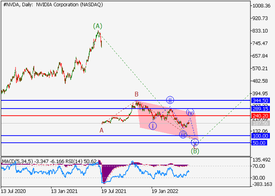Click the 920.73 price axis value
275x196 pixels.
point(260,18)
